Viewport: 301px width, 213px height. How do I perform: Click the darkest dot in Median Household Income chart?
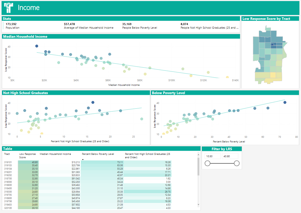point(37,46)
